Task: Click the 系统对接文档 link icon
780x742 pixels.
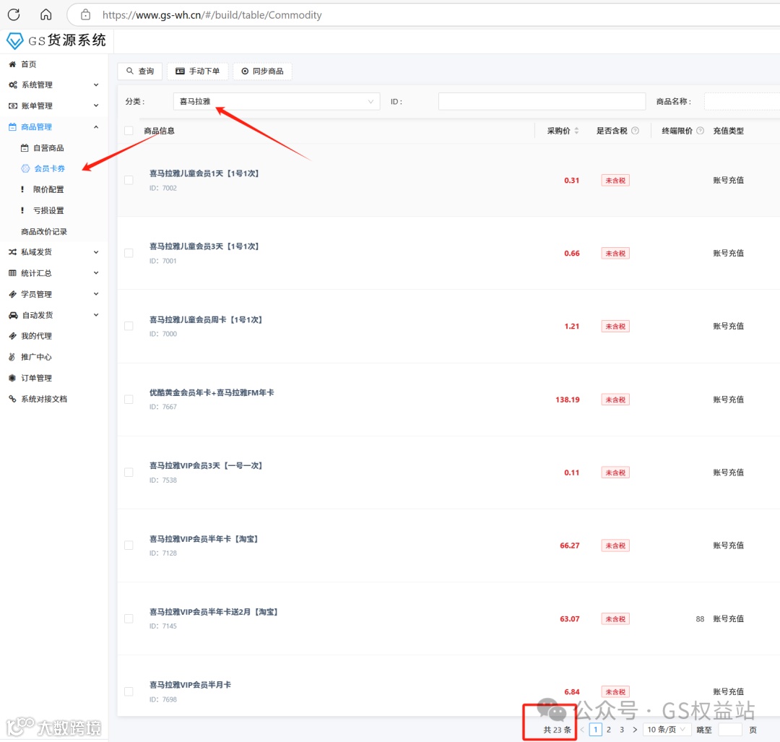Action: click(x=12, y=399)
